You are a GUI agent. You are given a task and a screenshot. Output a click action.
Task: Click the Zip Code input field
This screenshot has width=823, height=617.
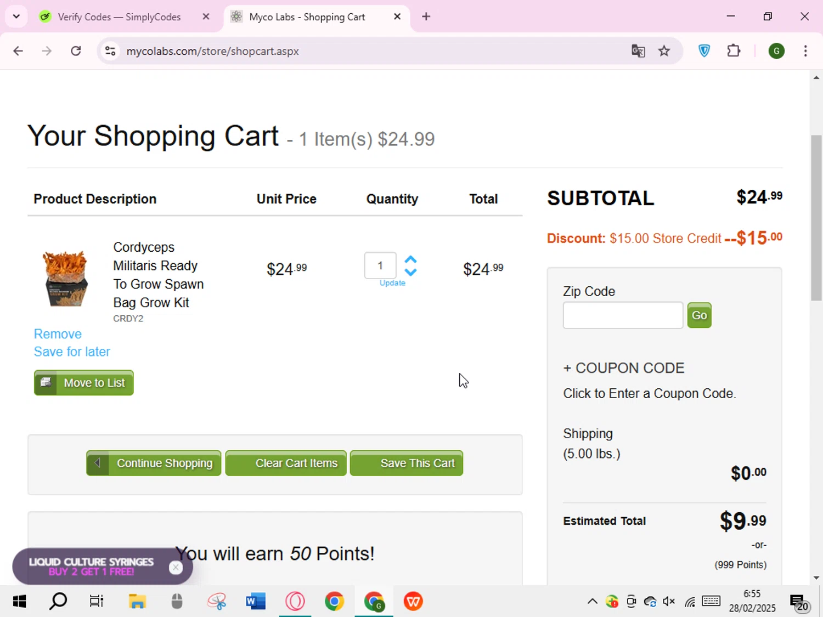623,315
